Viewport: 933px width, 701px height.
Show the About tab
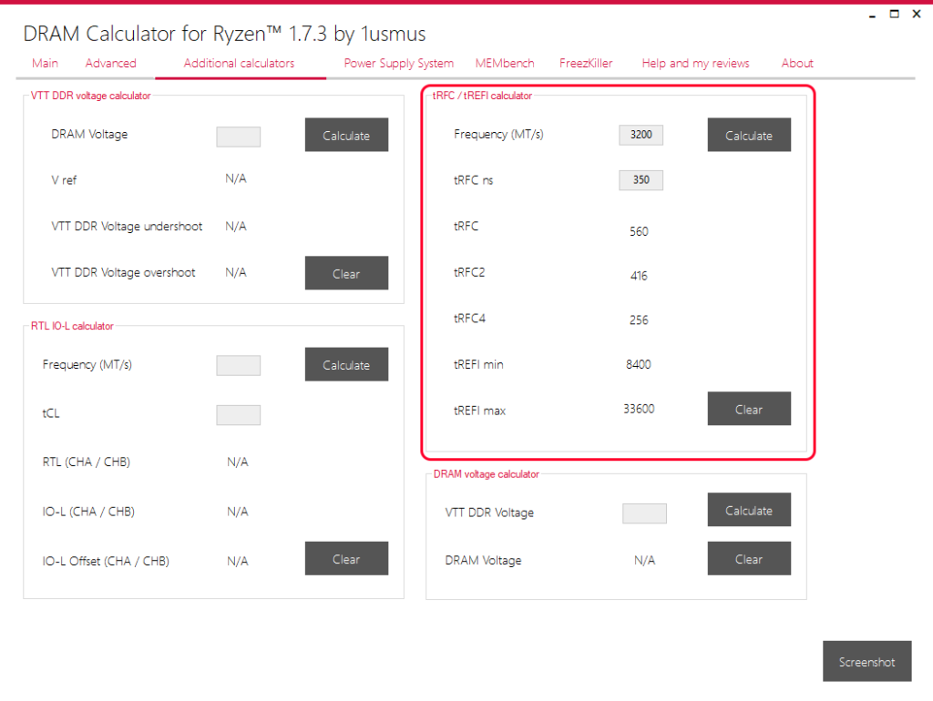tap(797, 63)
